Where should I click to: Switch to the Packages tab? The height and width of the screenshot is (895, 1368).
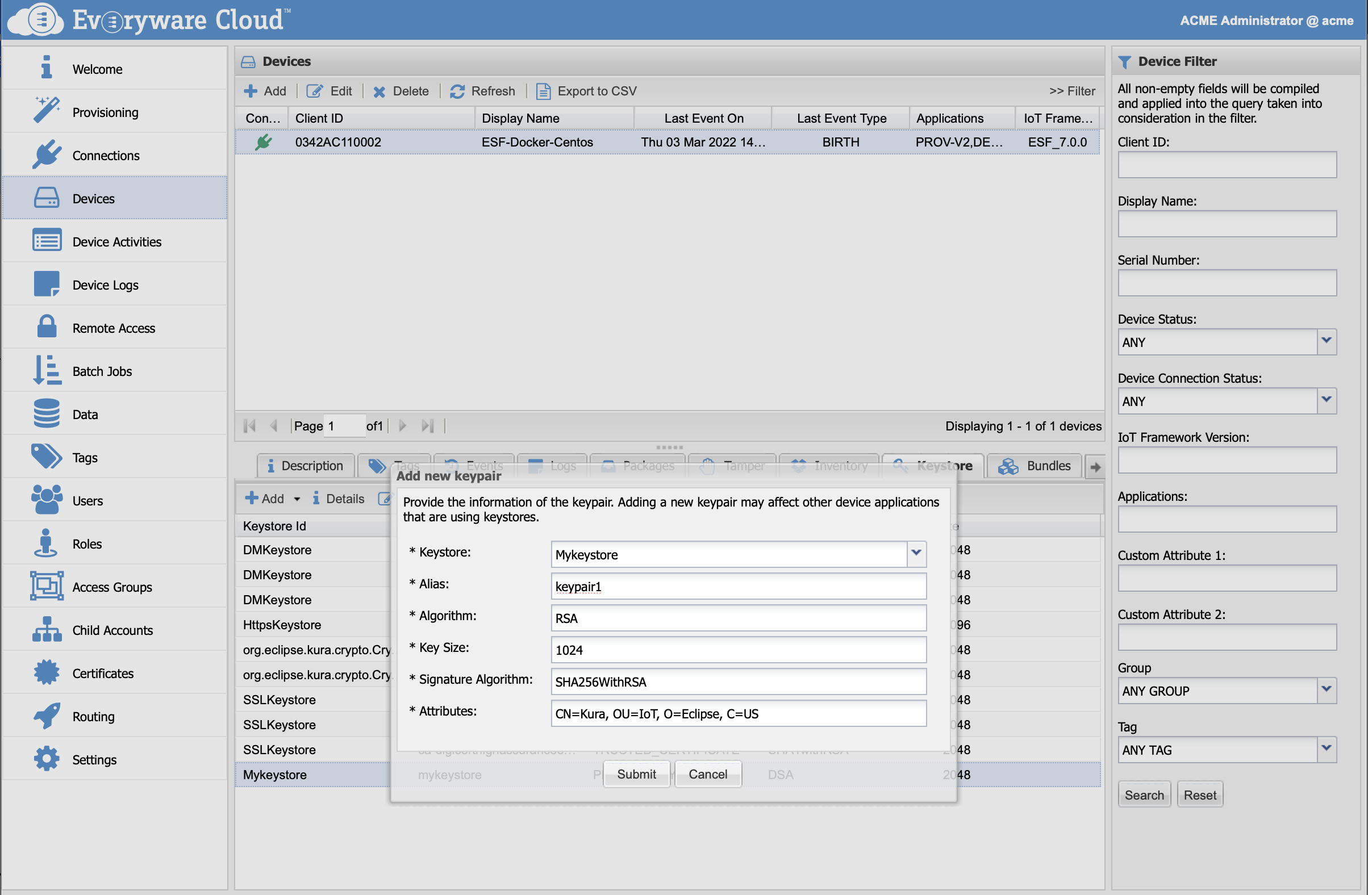click(637, 465)
